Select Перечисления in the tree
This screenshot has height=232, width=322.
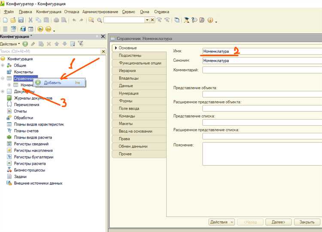[x=27, y=105]
